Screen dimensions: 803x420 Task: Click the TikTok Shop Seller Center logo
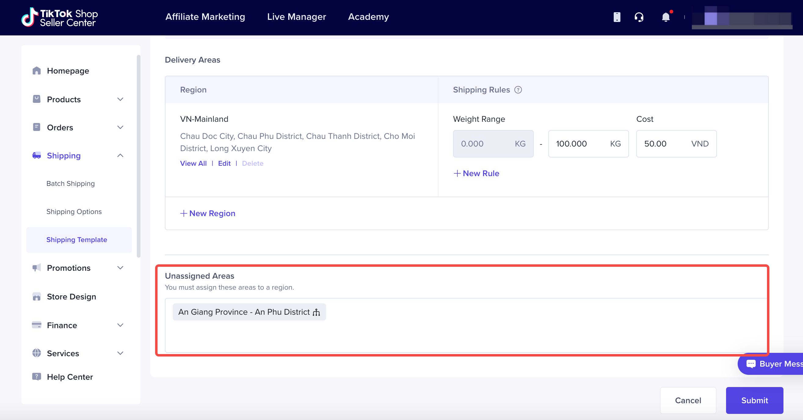(60, 17)
